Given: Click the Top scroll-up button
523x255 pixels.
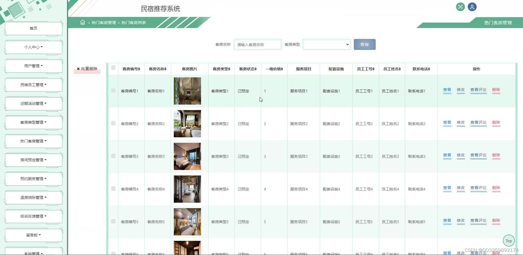Looking at the screenshot, I should coord(509,241).
